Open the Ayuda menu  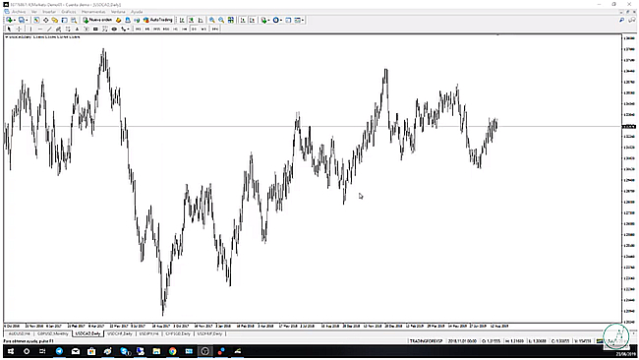click(137, 12)
